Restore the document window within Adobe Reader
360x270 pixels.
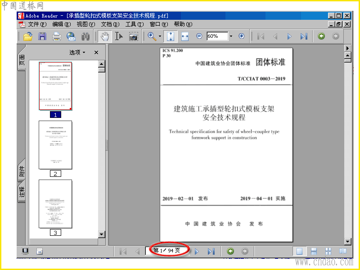pyautogui.click(x=339, y=24)
